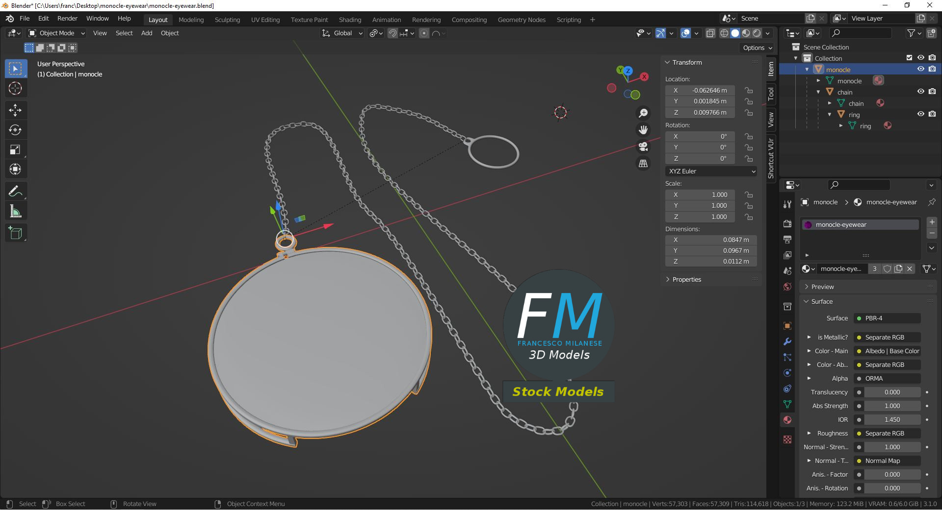Toggle X-ray display mode

click(710, 33)
